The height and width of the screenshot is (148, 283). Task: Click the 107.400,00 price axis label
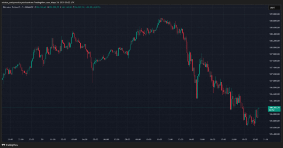pyautogui.click(x=274, y=67)
